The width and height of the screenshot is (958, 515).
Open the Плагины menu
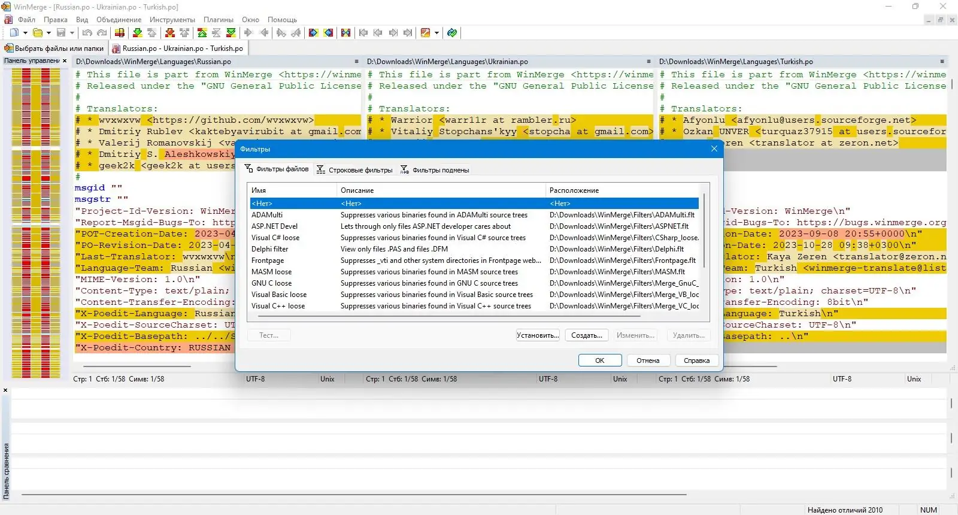[219, 20]
